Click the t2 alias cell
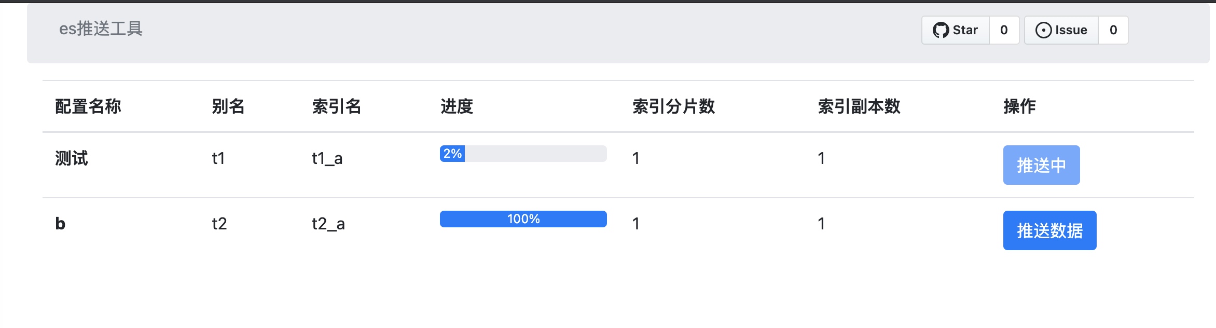 click(x=219, y=224)
